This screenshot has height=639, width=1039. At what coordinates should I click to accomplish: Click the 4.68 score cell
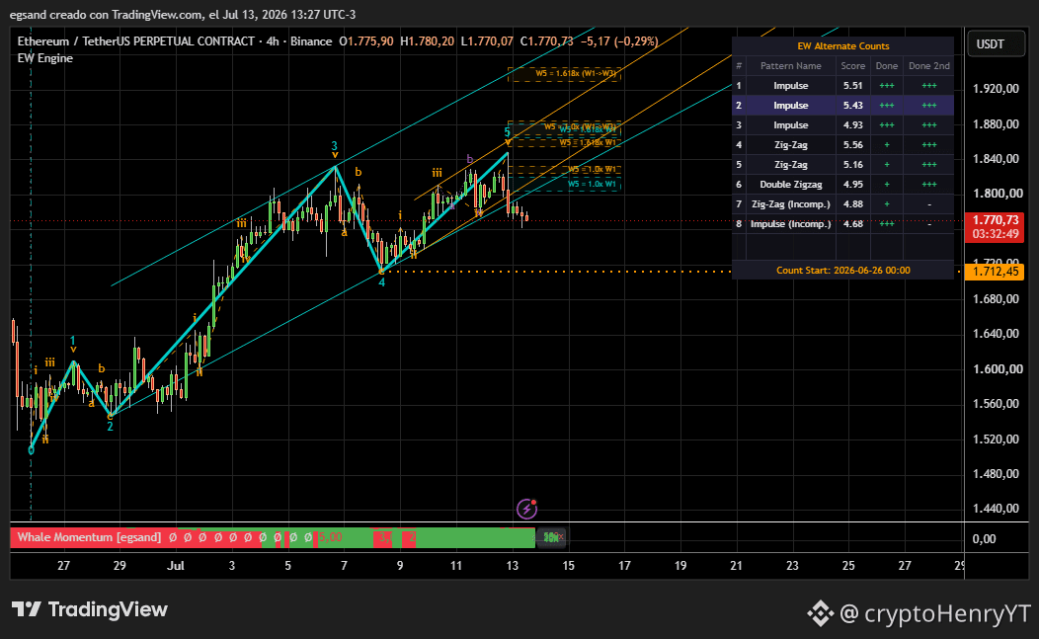pyautogui.click(x=852, y=224)
